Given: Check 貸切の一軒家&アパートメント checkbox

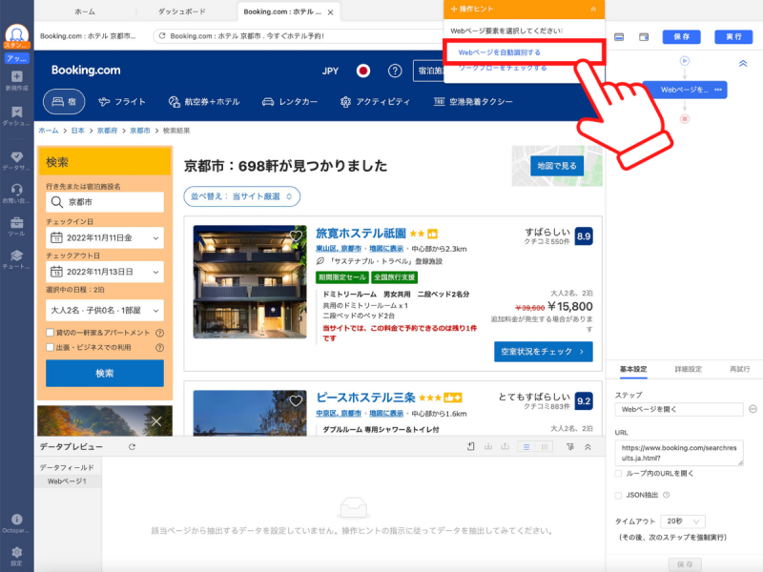Looking at the screenshot, I should 51,333.
